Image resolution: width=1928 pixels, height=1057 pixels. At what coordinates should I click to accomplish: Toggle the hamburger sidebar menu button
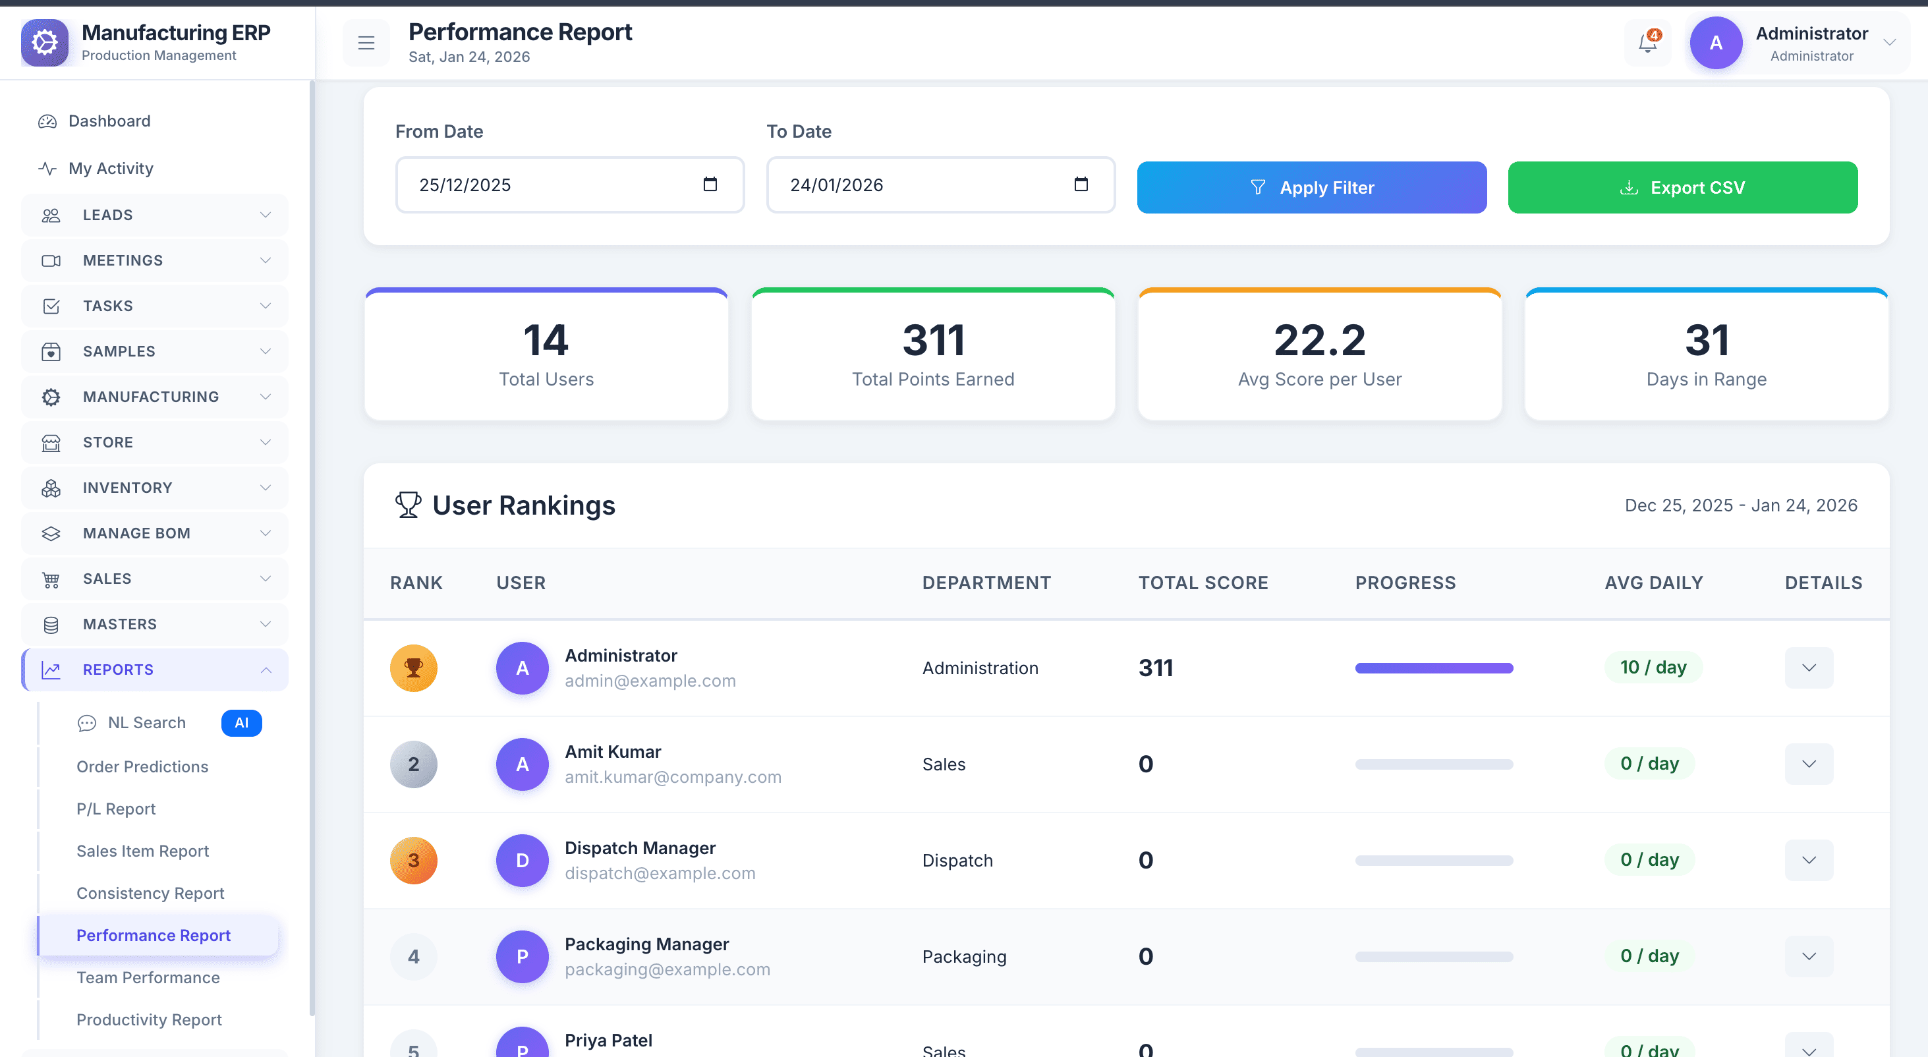(366, 43)
